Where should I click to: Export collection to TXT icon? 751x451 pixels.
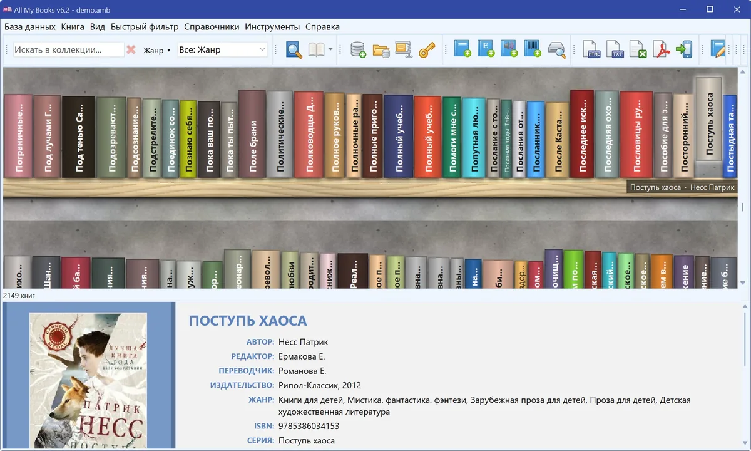(615, 49)
